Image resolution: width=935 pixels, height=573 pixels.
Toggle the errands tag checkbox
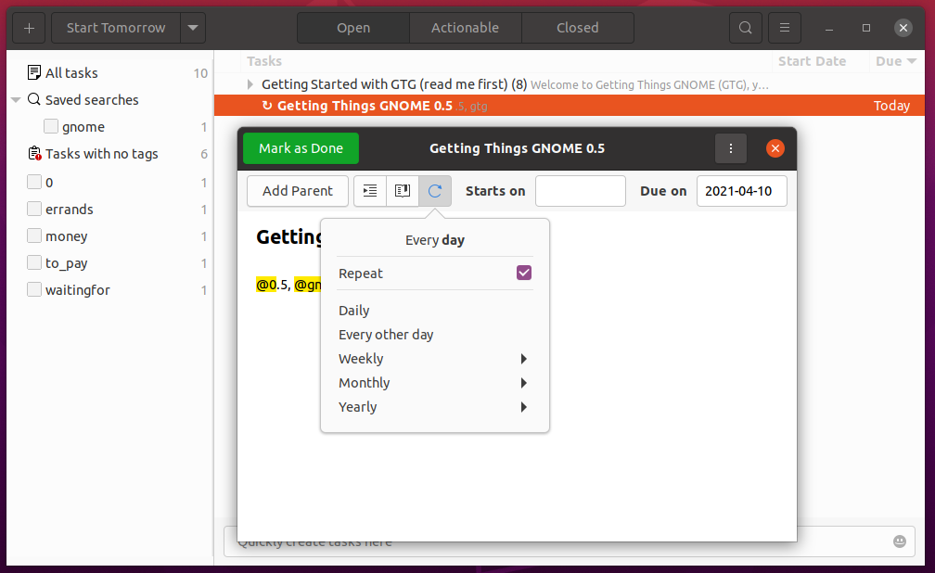(34, 210)
